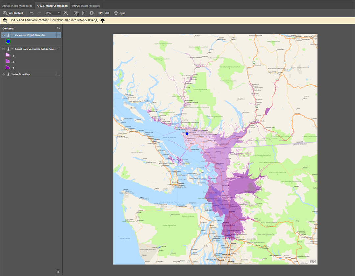Viewport: 355px width, 276px height.
Task: Click the download map into artwork layers icon
Action: 102,20
